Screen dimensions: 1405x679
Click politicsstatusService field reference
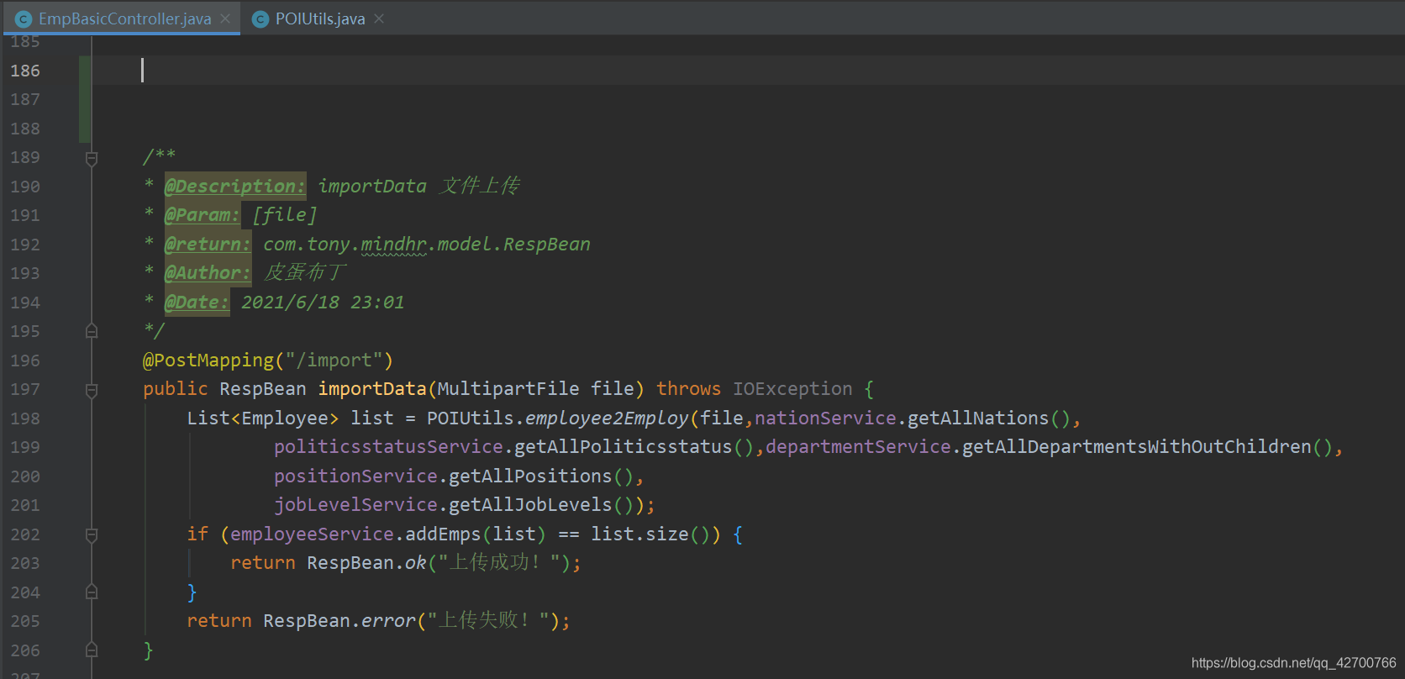[388, 447]
